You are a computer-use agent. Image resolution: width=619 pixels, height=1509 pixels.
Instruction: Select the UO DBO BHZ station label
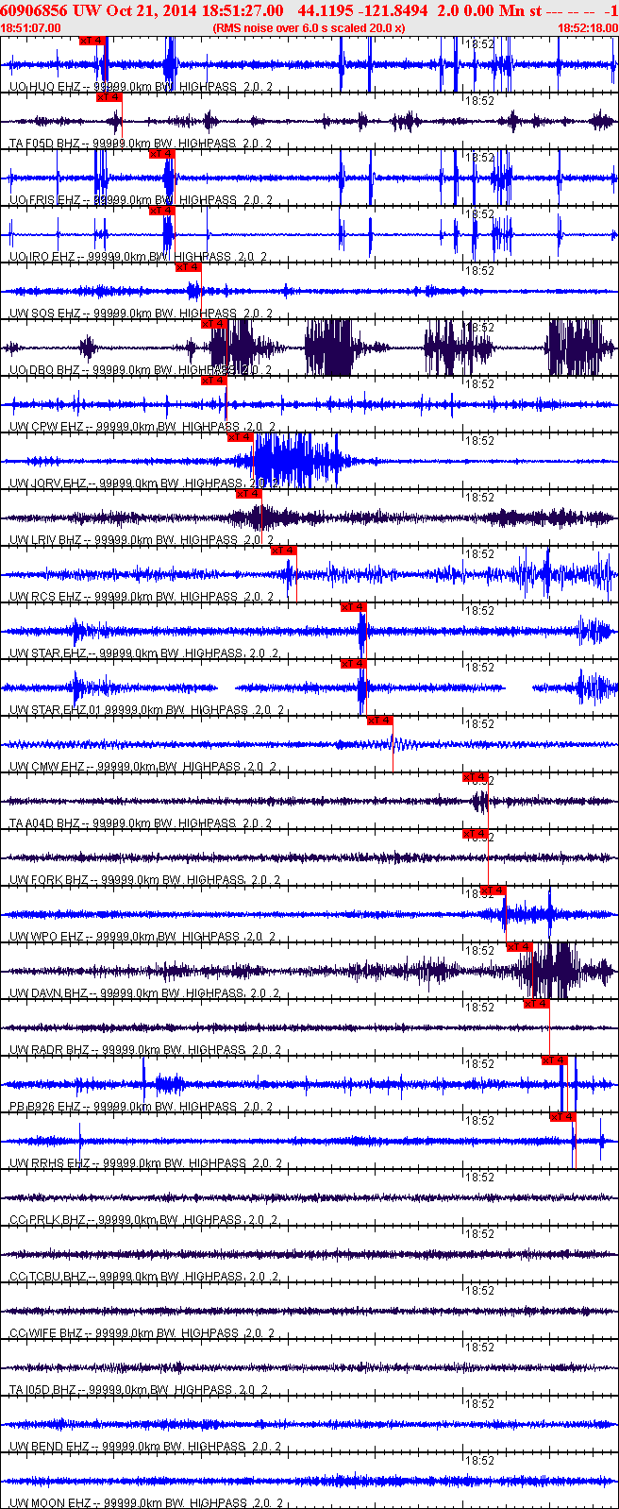142,370
